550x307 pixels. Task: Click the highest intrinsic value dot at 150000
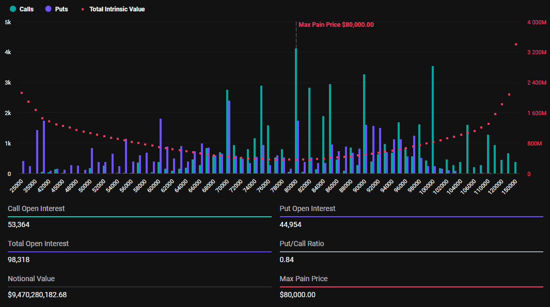coord(515,44)
